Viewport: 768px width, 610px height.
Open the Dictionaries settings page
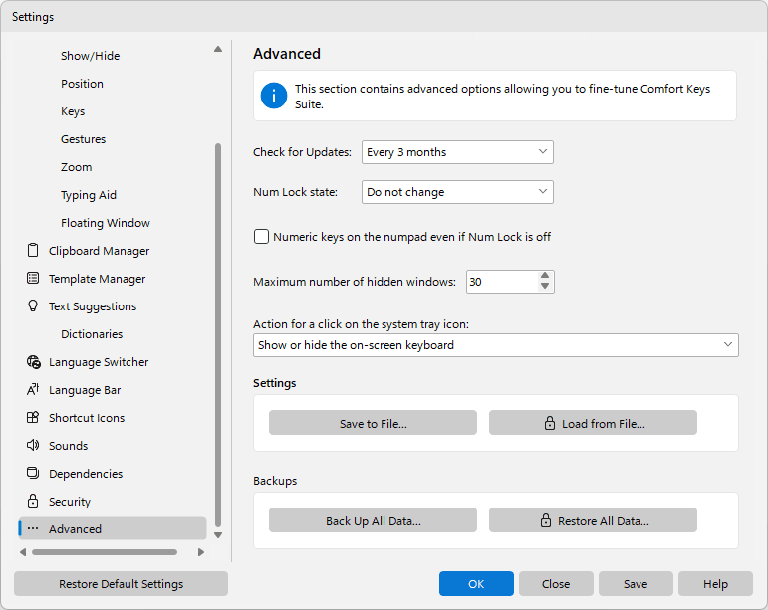[x=92, y=334]
